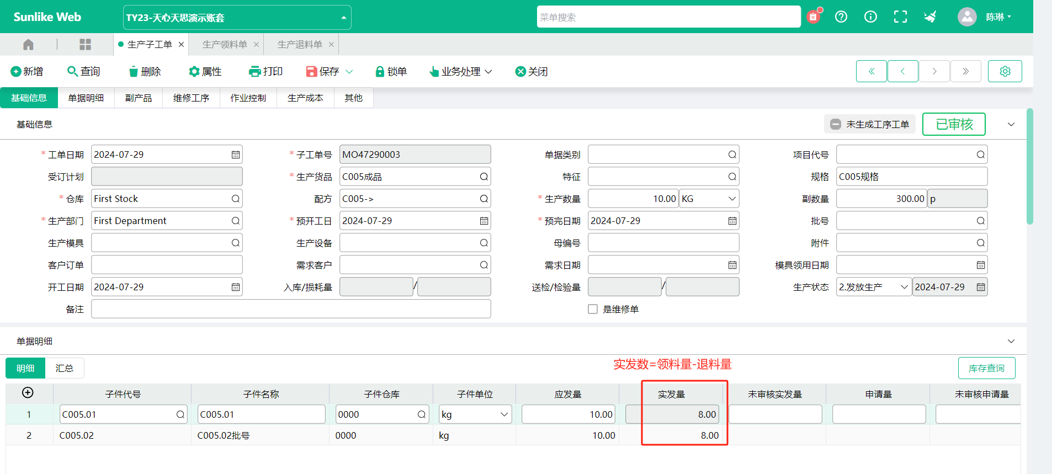Open lookup icon for 项目代号
1052x474 pixels.
pos(981,155)
